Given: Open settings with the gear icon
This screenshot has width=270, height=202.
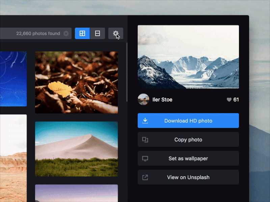Looking at the screenshot, I should [115, 33].
